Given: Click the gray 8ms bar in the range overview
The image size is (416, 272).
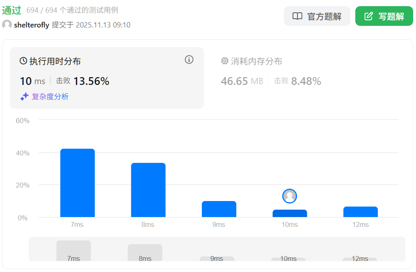Looking at the screenshot, I should click(145, 252).
